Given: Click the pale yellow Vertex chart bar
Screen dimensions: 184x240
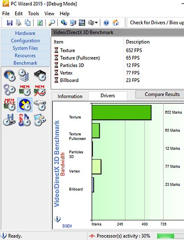Looking at the screenshot, I should click(x=96, y=167).
